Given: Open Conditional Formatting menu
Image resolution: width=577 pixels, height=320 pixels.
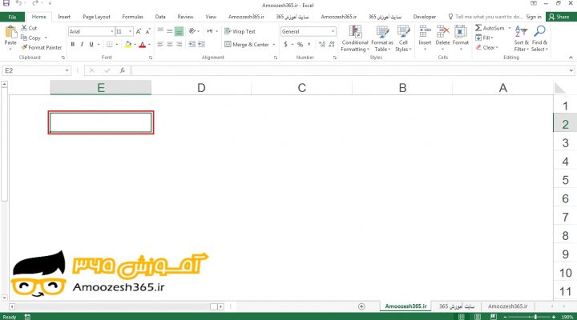Looking at the screenshot, I should click(x=355, y=38).
